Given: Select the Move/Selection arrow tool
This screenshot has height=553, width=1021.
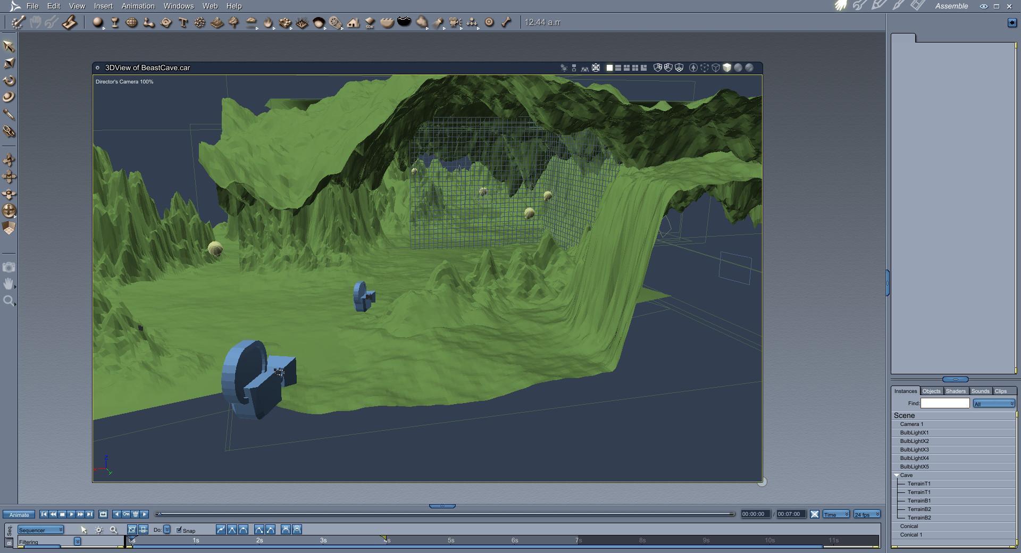Looking at the screenshot, I should click(9, 46).
